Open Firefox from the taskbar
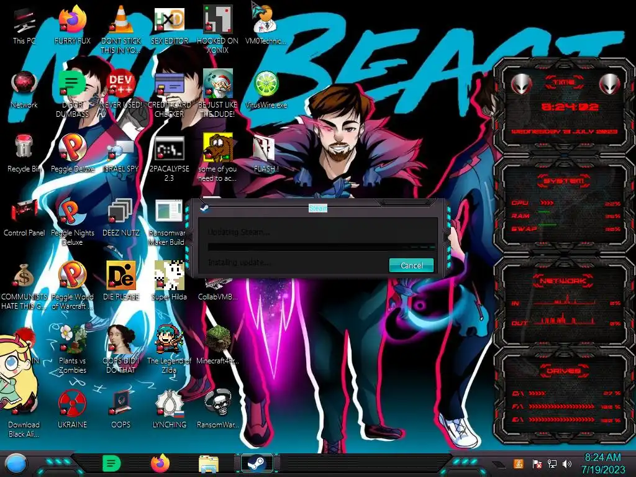 pos(160,463)
